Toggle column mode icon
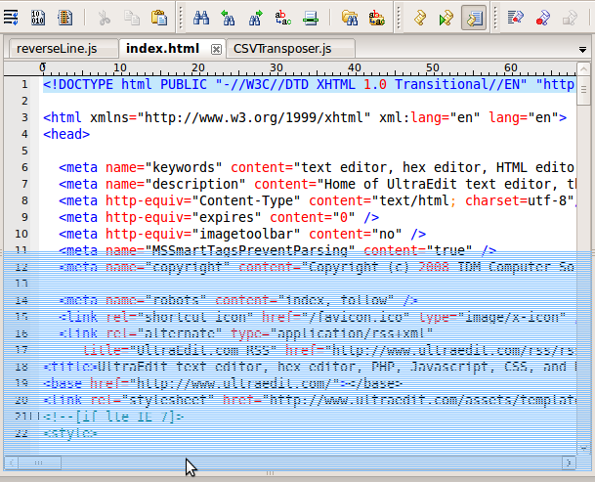595x482 pixels. coord(64,18)
